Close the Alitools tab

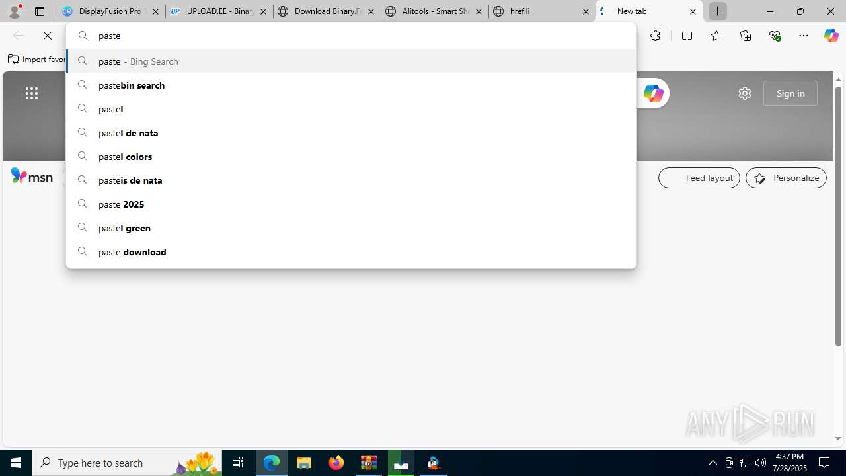coord(479,11)
